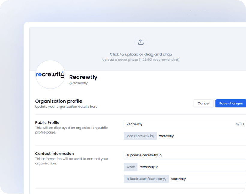
Task: Click the bold "Recrewtly" organization title
Action: coord(83,77)
